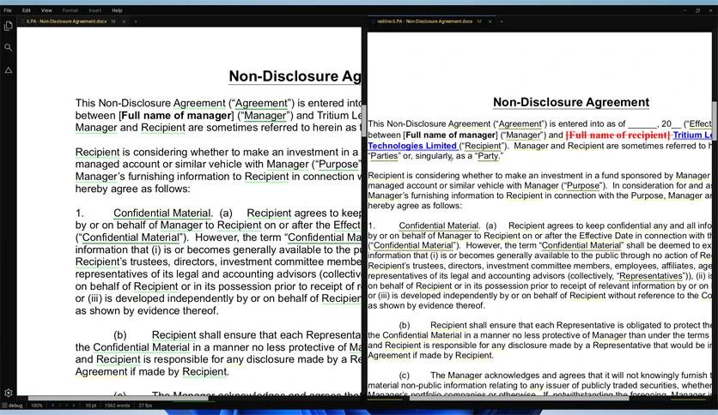The height and width of the screenshot is (415, 718).
Task: Open the Help menu
Action: click(x=117, y=10)
